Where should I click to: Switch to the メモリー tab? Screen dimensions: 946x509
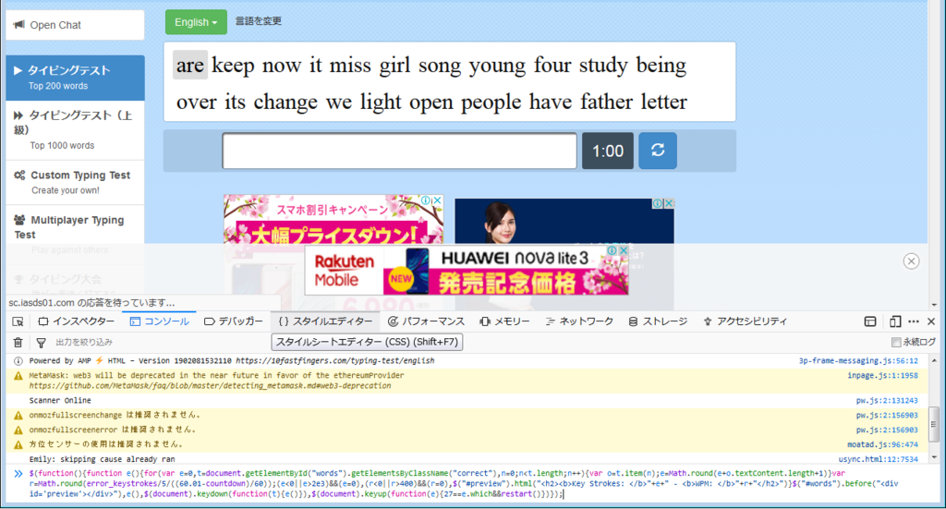[504, 321]
